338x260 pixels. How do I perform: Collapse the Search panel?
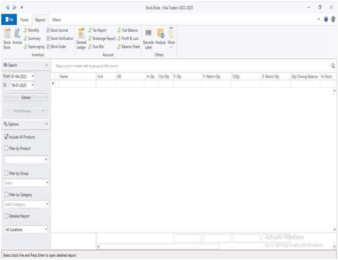pyautogui.click(x=47, y=65)
